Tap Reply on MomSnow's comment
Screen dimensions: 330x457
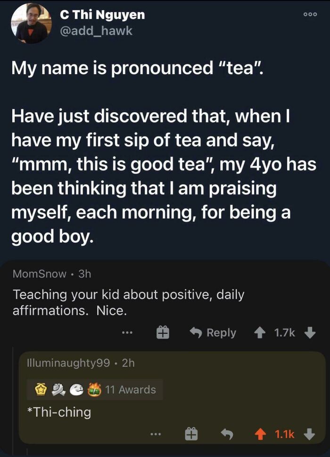click(x=218, y=333)
